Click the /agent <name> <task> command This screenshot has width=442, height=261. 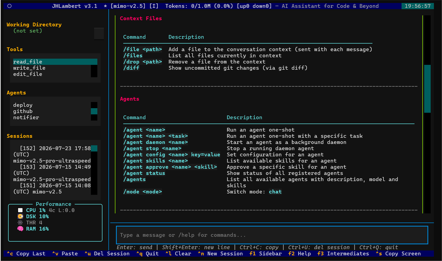[156, 136]
